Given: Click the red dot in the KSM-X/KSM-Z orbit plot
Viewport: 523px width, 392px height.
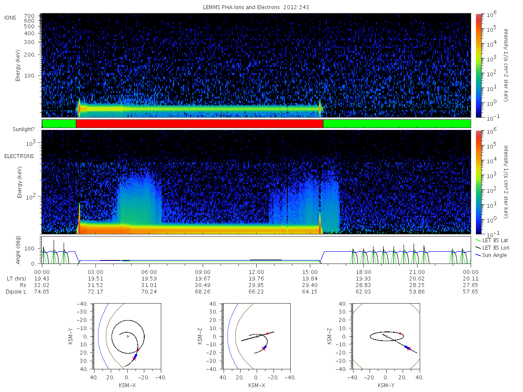Looking at the screenshot, I should tap(267, 334).
